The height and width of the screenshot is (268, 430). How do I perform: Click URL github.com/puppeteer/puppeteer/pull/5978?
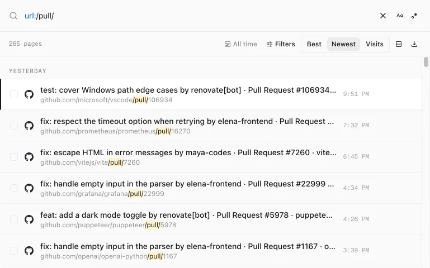click(108, 225)
